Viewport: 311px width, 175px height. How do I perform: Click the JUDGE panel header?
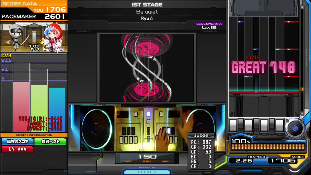click(x=201, y=135)
